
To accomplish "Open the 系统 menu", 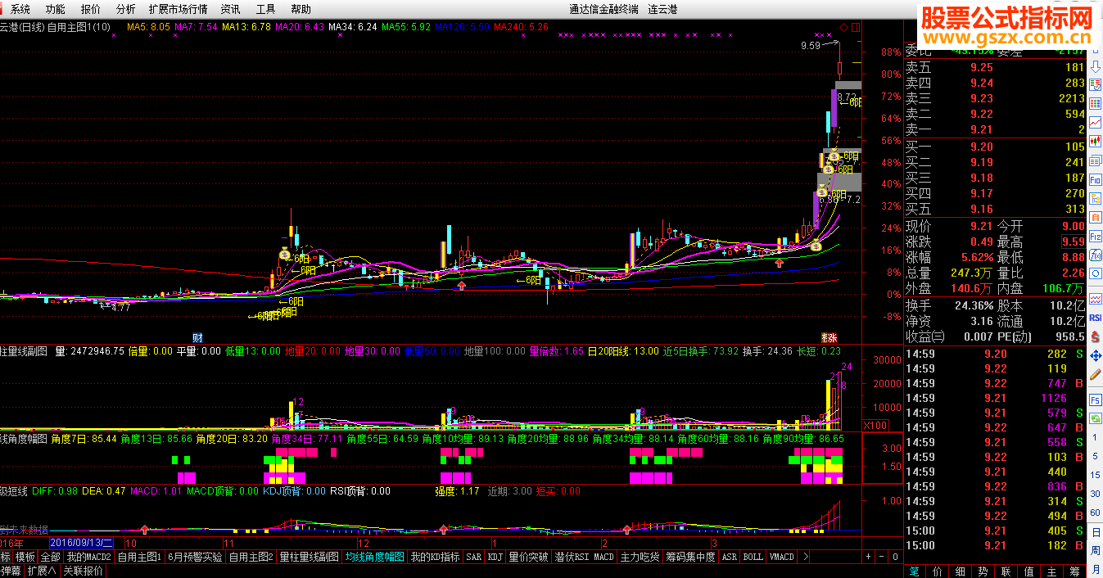I will [21, 9].
